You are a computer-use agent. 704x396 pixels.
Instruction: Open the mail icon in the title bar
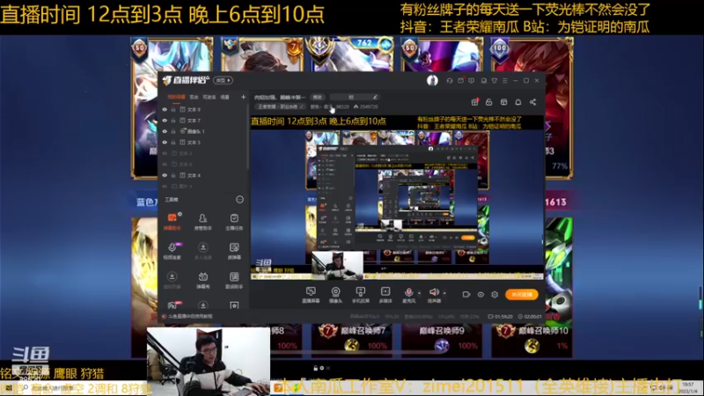pos(460,81)
